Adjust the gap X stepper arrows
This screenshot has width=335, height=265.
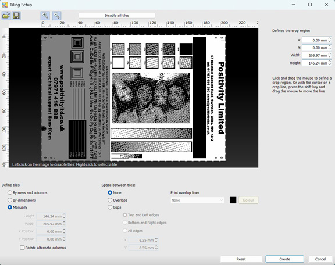156,240
